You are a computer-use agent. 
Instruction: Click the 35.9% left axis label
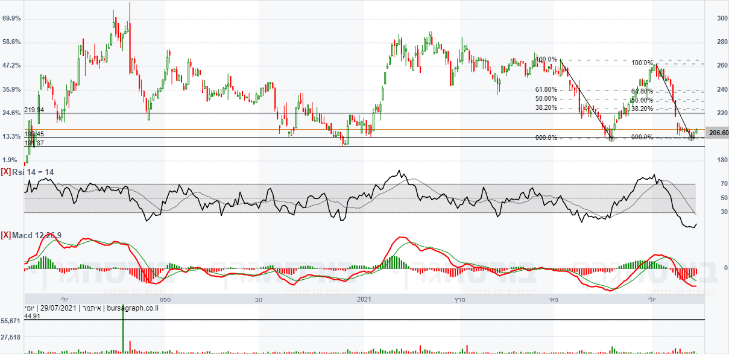pos(12,90)
